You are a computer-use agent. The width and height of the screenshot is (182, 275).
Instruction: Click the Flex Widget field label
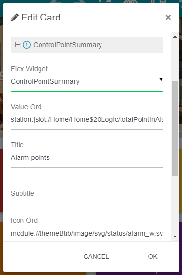tap(29, 69)
